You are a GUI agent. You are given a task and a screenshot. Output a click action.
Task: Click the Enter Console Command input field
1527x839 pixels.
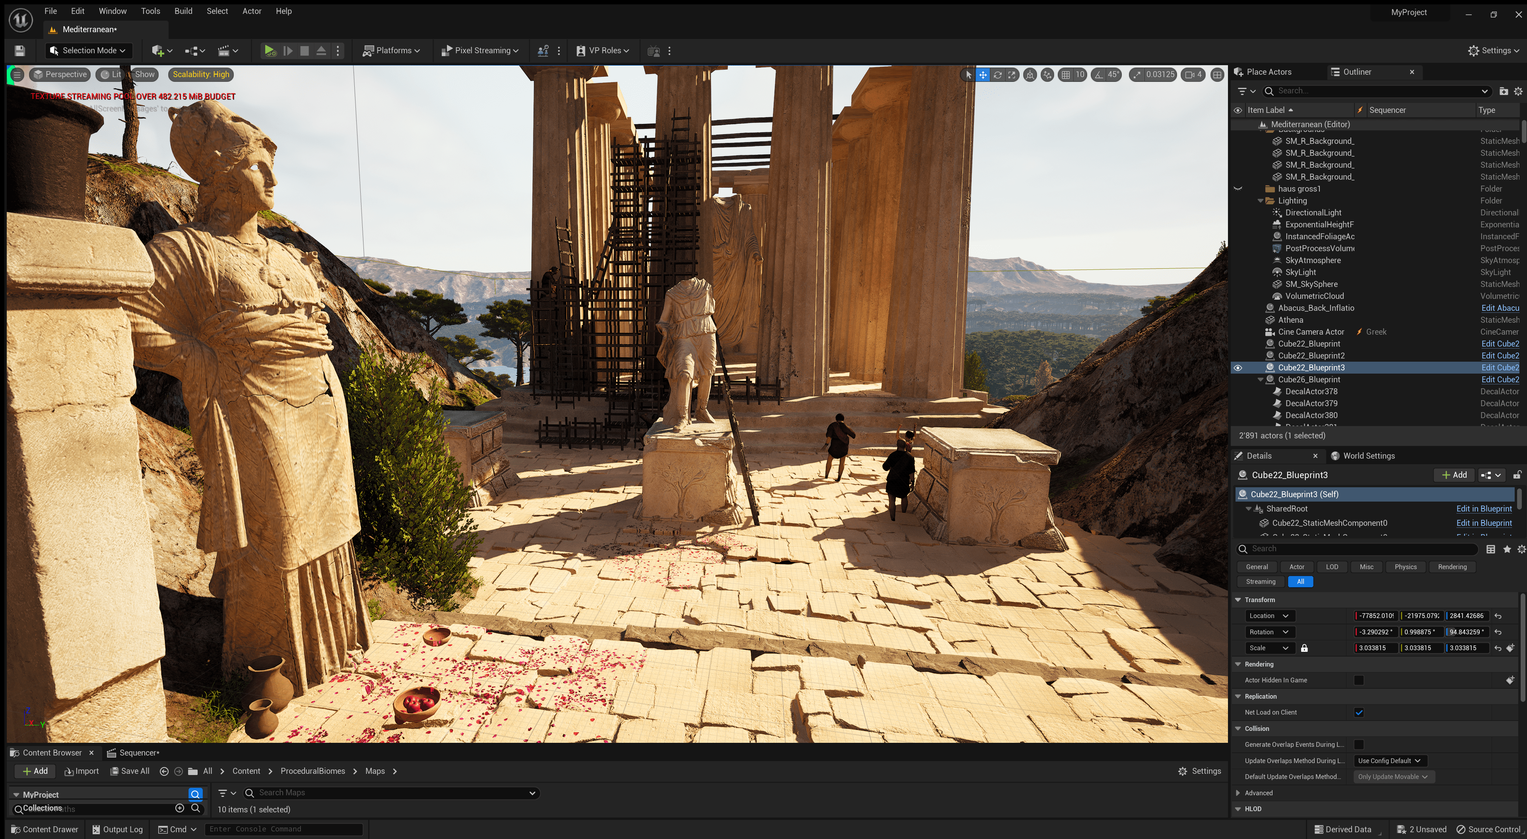pos(284,829)
